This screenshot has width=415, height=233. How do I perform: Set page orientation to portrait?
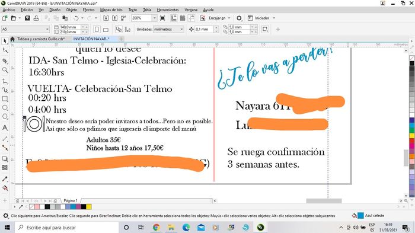(x=97, y=29)
